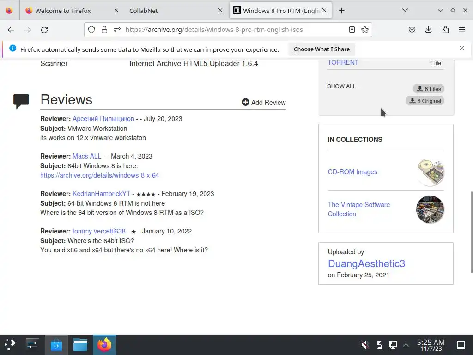Open reviewer tommy vercetti638's profile
This screenshot has height=355, width=473.
99,231
